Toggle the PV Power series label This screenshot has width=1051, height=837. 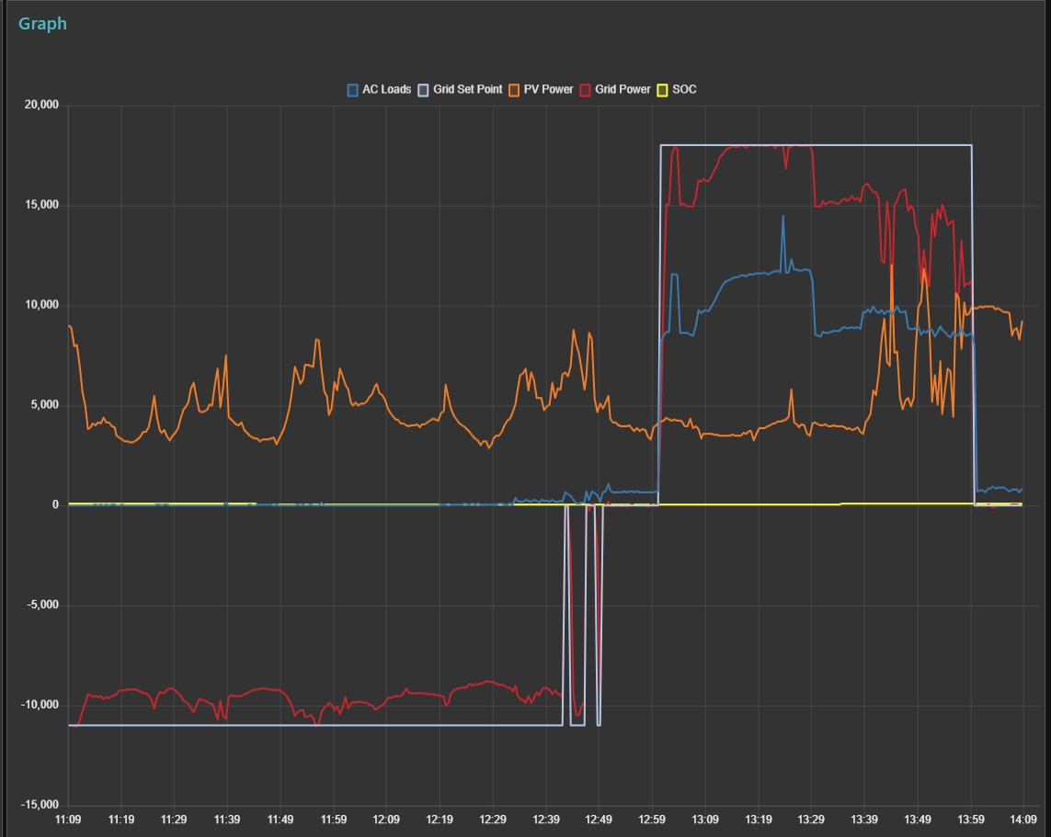[548, 90]
